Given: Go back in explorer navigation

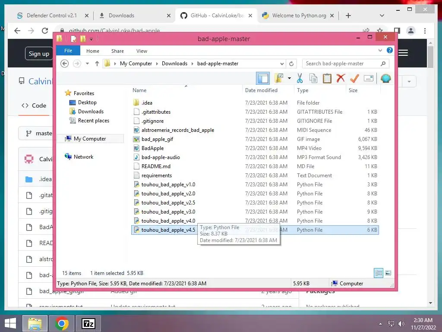Looking at the screenshot, I should click(x=65, y=64).
